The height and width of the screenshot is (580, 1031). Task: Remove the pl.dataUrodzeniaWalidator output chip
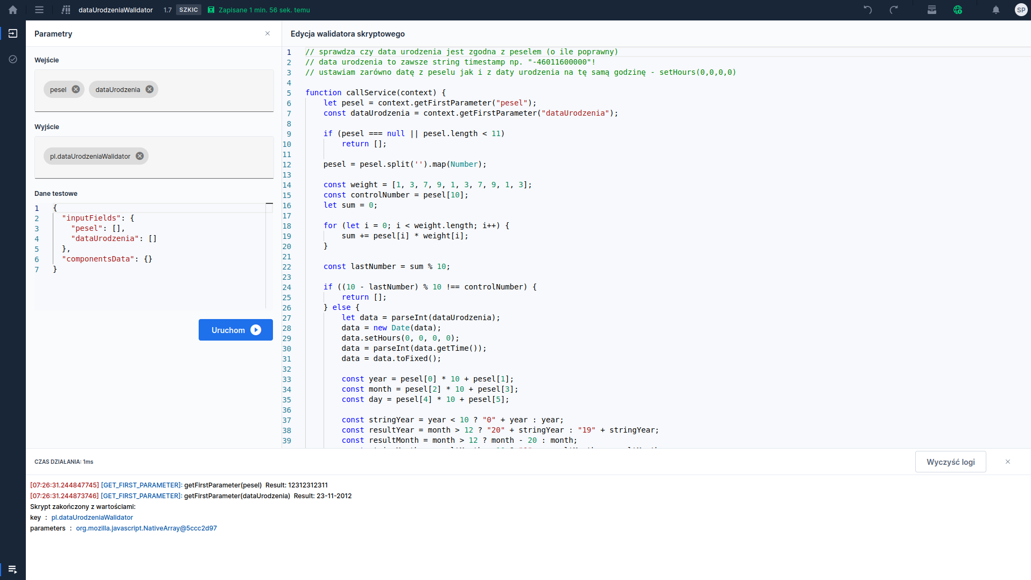point(140,156)
